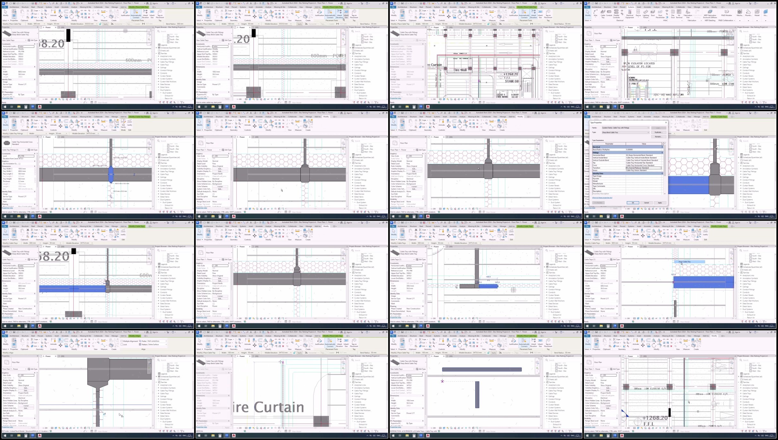Click Apply in Type Properties dialog
778x440 pixels.
(x=660, y=203)
